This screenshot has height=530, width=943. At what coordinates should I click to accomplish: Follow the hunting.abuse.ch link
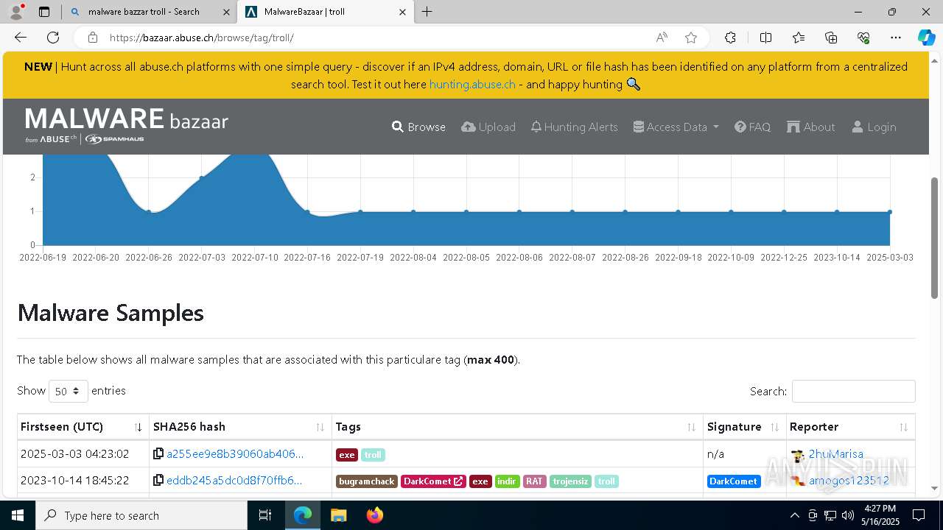pos(472,84)
